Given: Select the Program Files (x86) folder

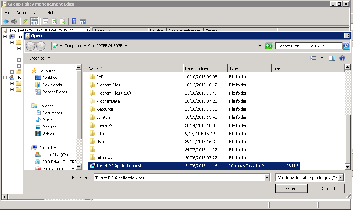Looking at the screenshot, I should click(114, 93).
